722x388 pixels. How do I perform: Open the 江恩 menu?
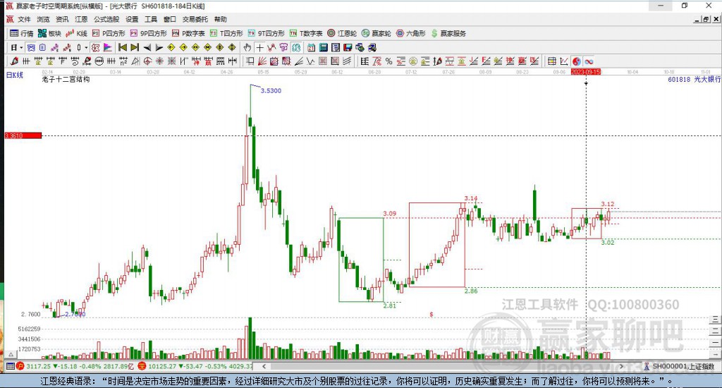point(81,19)
